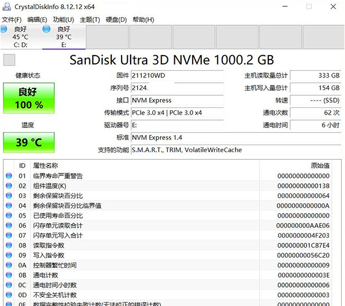Select row 剩余保留块百分比
345x306 pixels.
pos(168,196)
